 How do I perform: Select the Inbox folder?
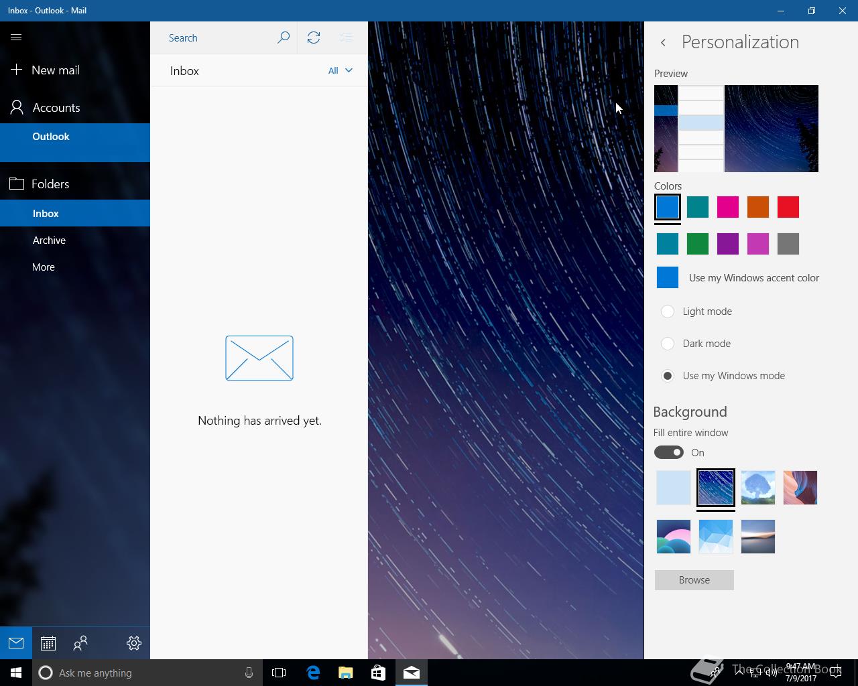[75, 213]
